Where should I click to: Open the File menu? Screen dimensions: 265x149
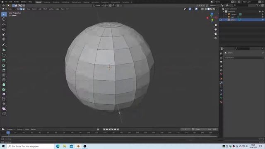6,2
